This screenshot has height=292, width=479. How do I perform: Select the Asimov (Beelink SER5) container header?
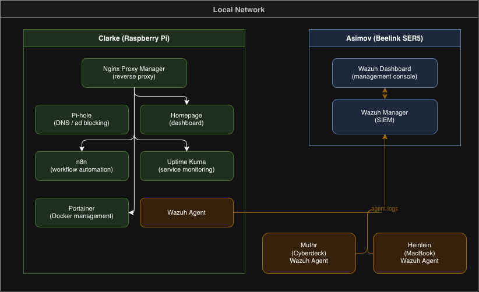point(385,38)
